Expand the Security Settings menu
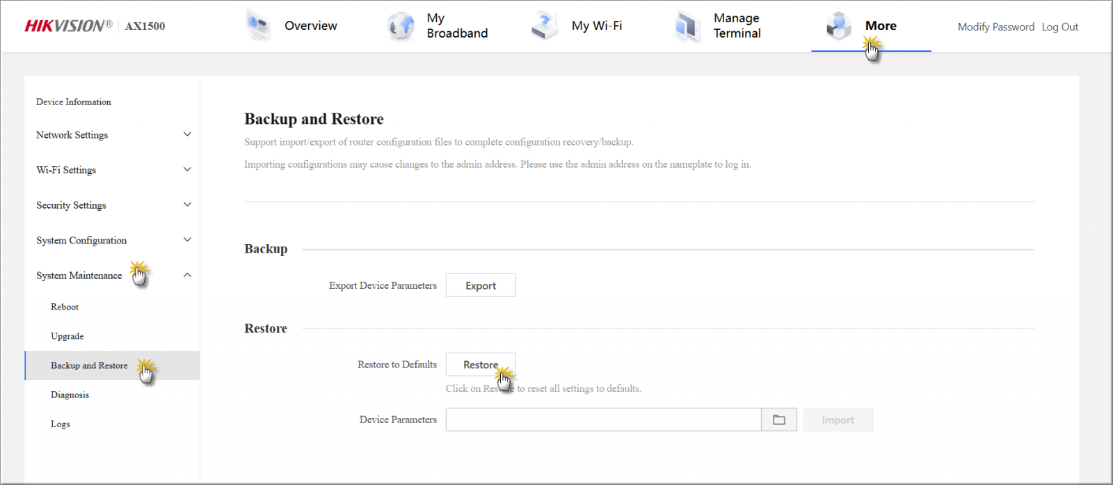 tap(187, 205)
